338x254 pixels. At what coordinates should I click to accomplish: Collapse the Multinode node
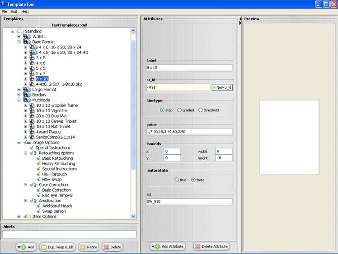pos(19,100)
